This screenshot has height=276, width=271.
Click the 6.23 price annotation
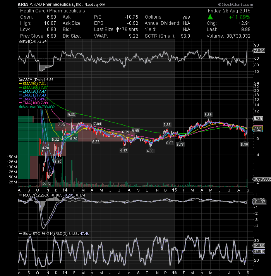pos(96,142)
